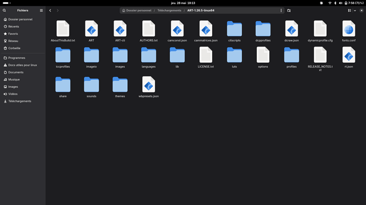Click the battery indicator showing 71%
Screen dimensions: 366x205
point(354,3)
